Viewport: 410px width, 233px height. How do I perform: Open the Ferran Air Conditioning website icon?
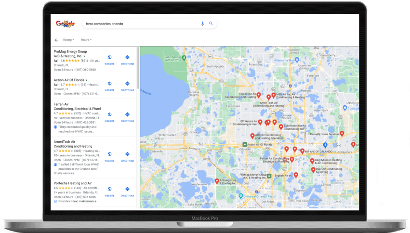click(x=109, y=117)
